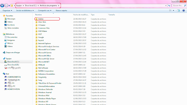The height and width of the screenshot is (105, 187).
Task: Click the refresh icon beside address bar
Action: [x=169, y=6]
